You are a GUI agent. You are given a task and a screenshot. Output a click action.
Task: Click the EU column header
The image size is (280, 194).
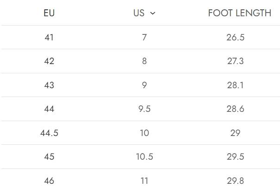[x=49, y=13]
